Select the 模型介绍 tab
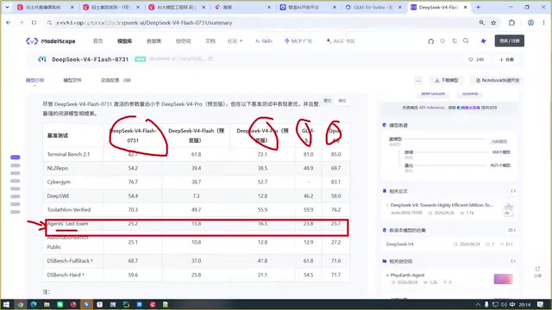 coord(34,80)
